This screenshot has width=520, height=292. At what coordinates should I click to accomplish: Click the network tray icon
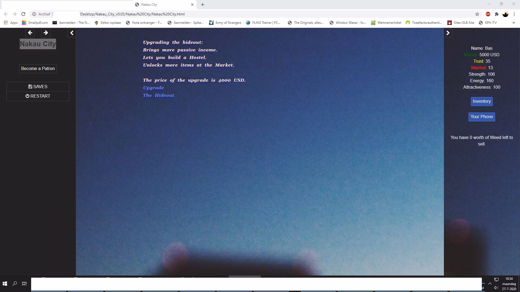click(496, 280)
